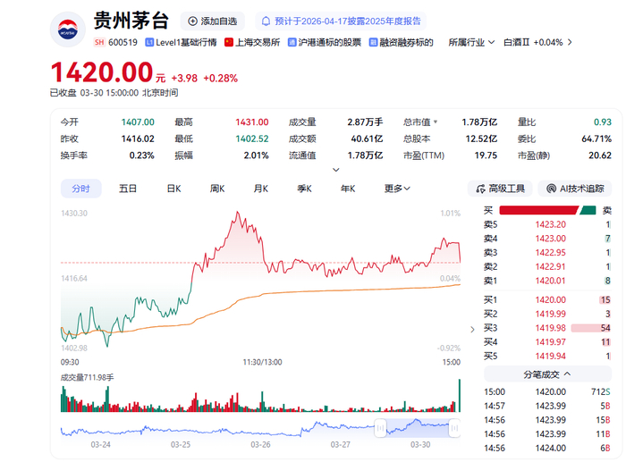Open the 白酒II industry link
The height and width of the screenshot is (462, 626).
point(537,42)
